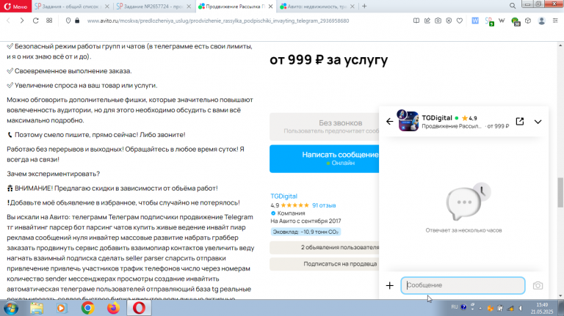
Task: Open Firefox from the taskbar
Action: [113, 308]
